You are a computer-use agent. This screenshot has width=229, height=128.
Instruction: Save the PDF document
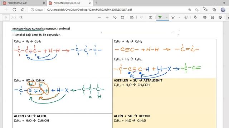(212, 17)
